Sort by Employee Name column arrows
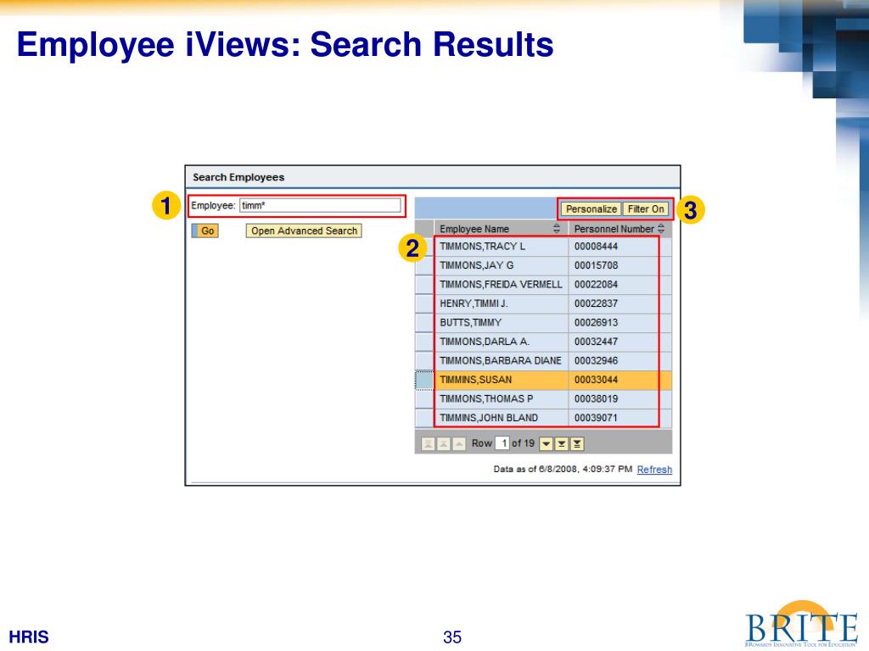This screenshot has height=651, width=869. click(x=557, y=229)
